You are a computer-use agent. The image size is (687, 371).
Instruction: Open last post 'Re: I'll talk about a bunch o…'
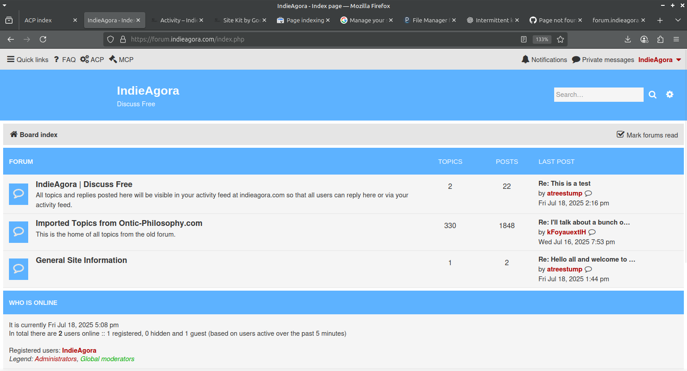click(584, 222)
